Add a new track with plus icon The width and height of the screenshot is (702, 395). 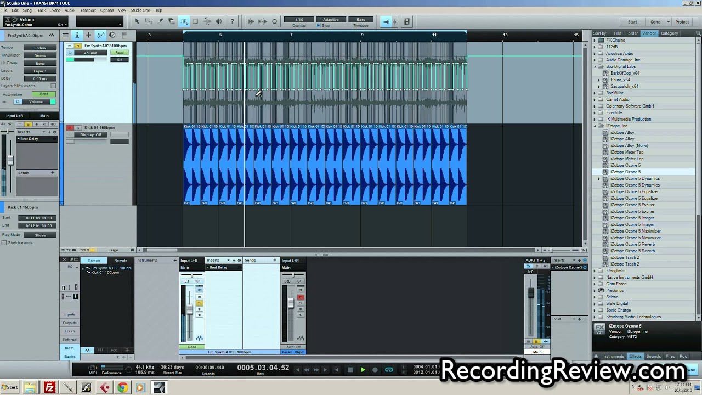88,35
